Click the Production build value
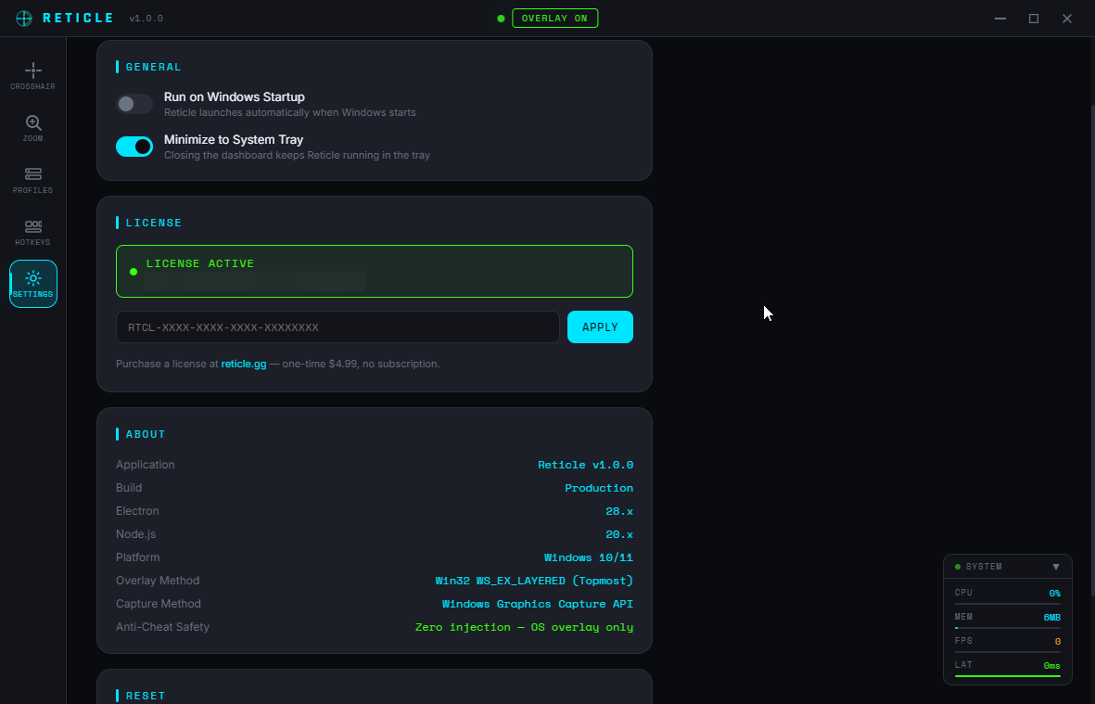The width and height of the screenshot is (1095, 704). pyautogui.click(x=598, y=488)
